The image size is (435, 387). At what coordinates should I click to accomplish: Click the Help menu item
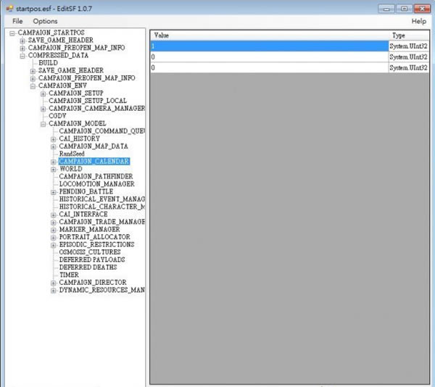click(x=418, y=22)
